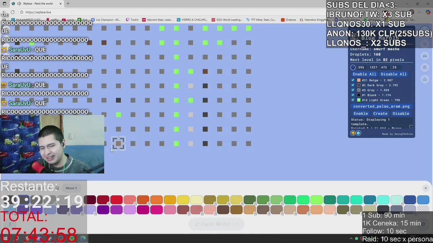The width and height of the screenshot is (433, 243).
Task: Show hidden system tray icons
Action: click(x=351, y=239)
